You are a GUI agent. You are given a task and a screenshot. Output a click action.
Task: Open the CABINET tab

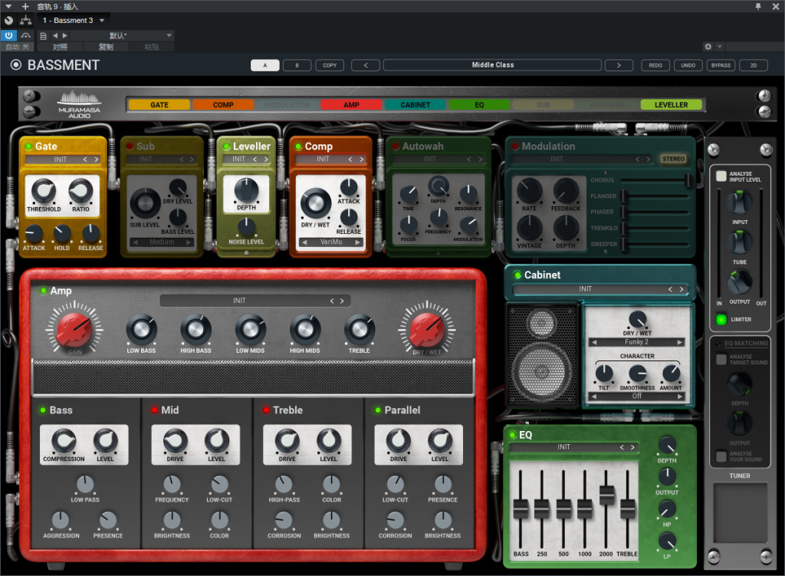tap(415, 104)
